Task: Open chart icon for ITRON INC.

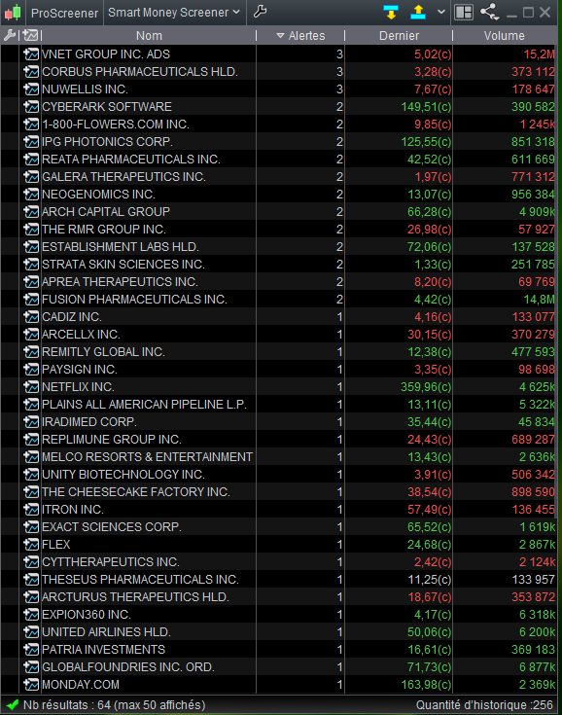Action: (31, 510)
